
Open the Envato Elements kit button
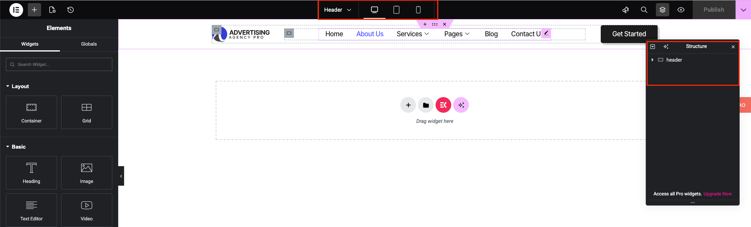(x=443, y=105)
